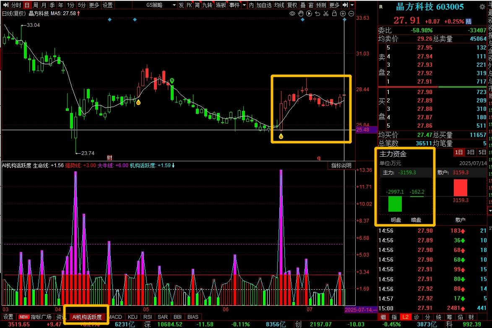
Task: Open 更多 periods menu next to 5分
Action: pyautogui.click(x=94, y=5)
